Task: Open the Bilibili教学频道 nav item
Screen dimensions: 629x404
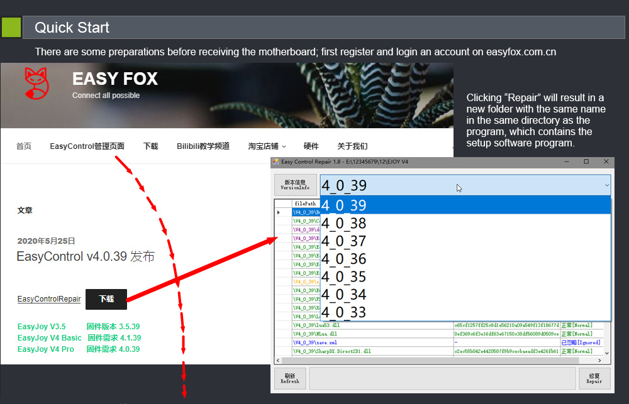Action: pyautogui.click(x=203, y=146)
